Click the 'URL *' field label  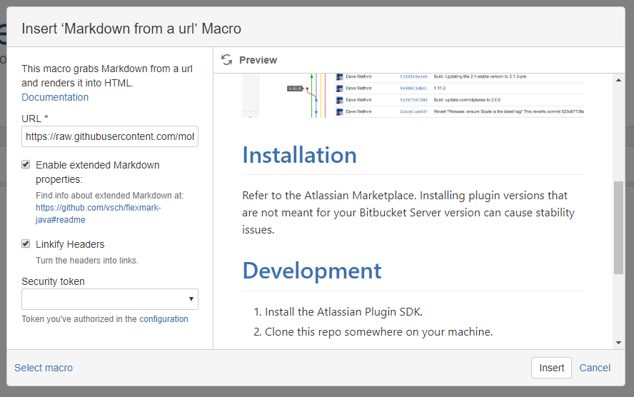35,119
